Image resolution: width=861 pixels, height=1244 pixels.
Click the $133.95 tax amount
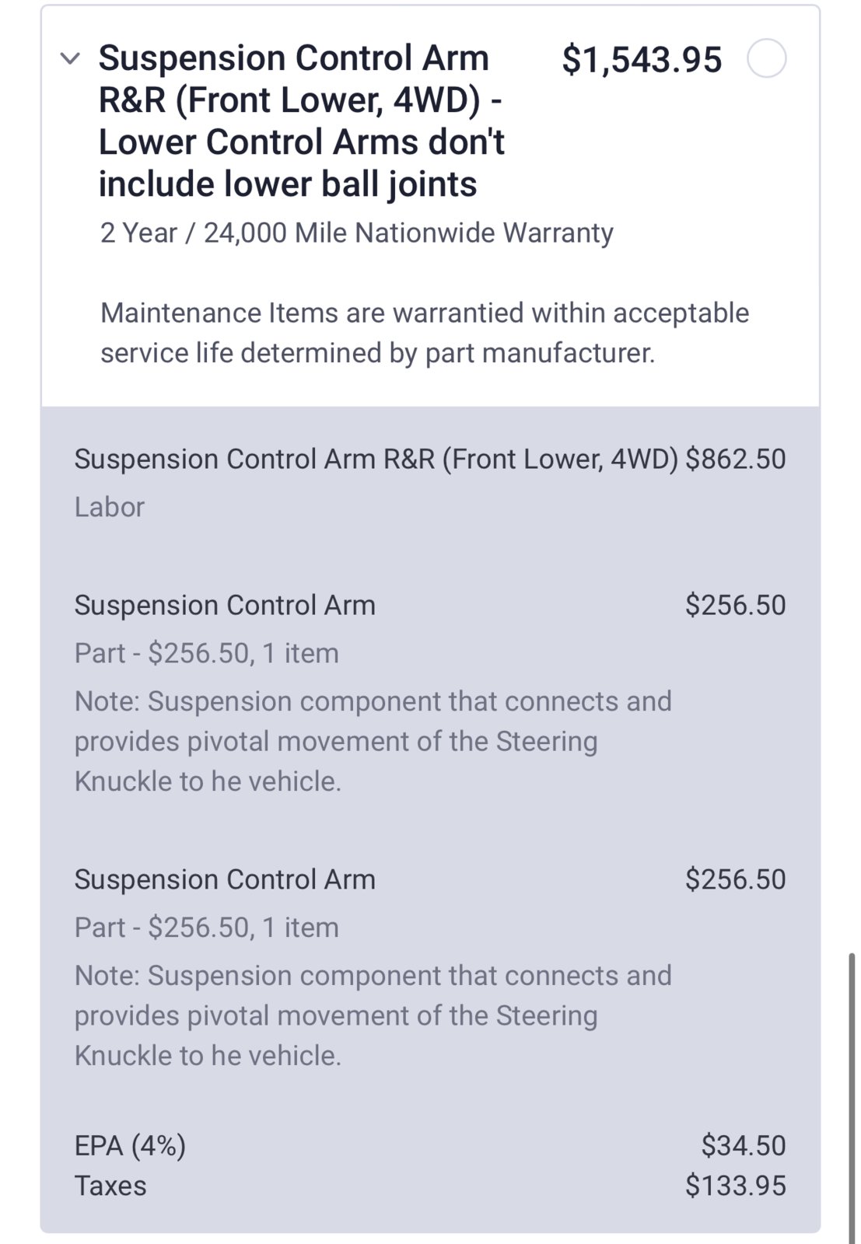(735, 1186)
